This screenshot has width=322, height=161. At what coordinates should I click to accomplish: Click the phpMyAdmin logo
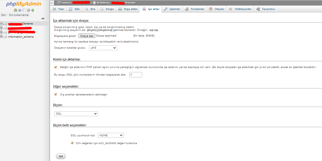(24, 4)
